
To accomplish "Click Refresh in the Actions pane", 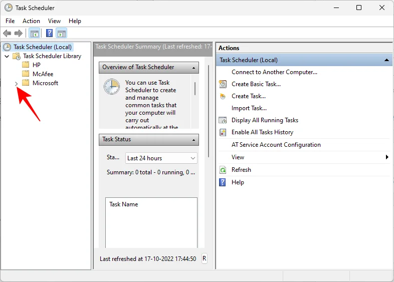I will click(x=241, y=170).
